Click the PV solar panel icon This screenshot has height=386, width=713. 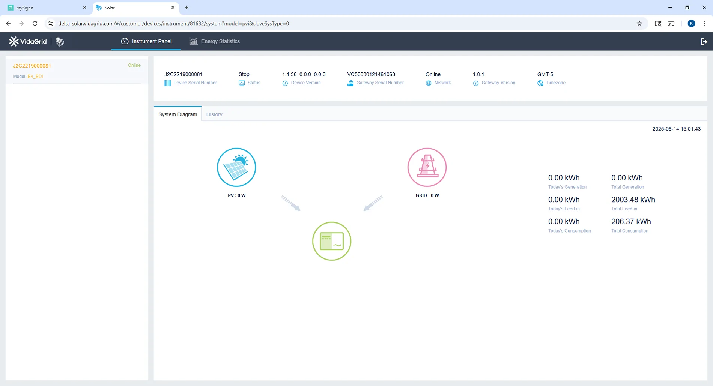(x=236, y=167)
